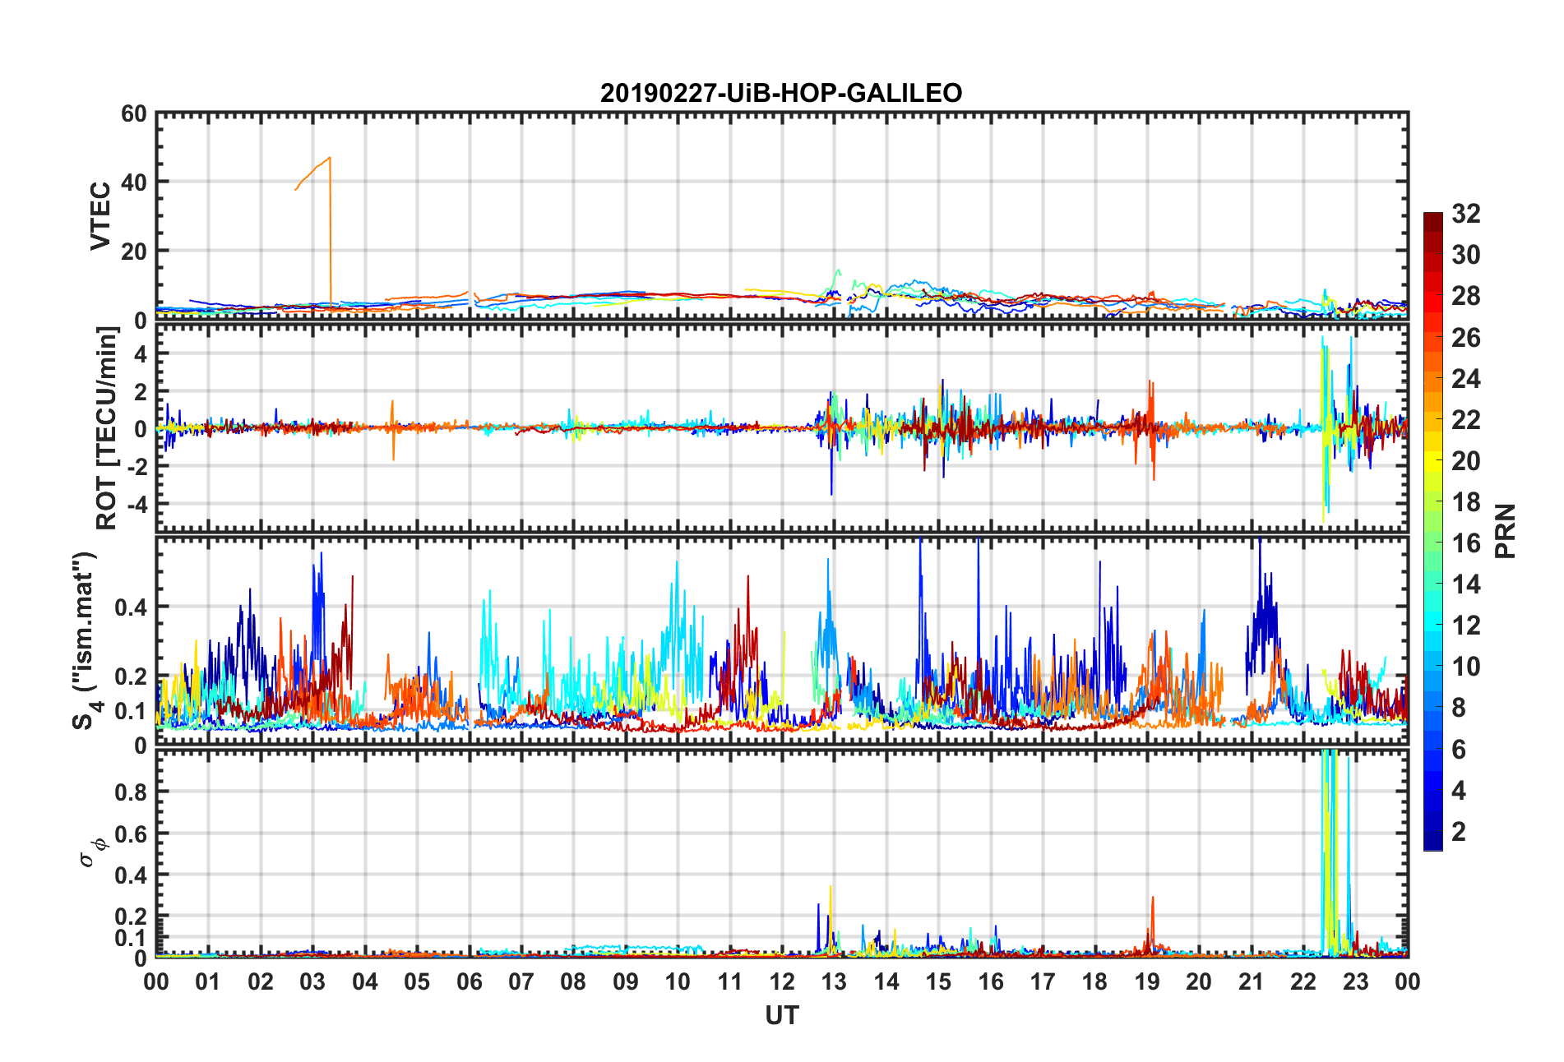The width and height of the screenshot is (1564, 1062).
Task: Click the orange VTEC spike peak near 03 UT
Action: click(330, 158)
